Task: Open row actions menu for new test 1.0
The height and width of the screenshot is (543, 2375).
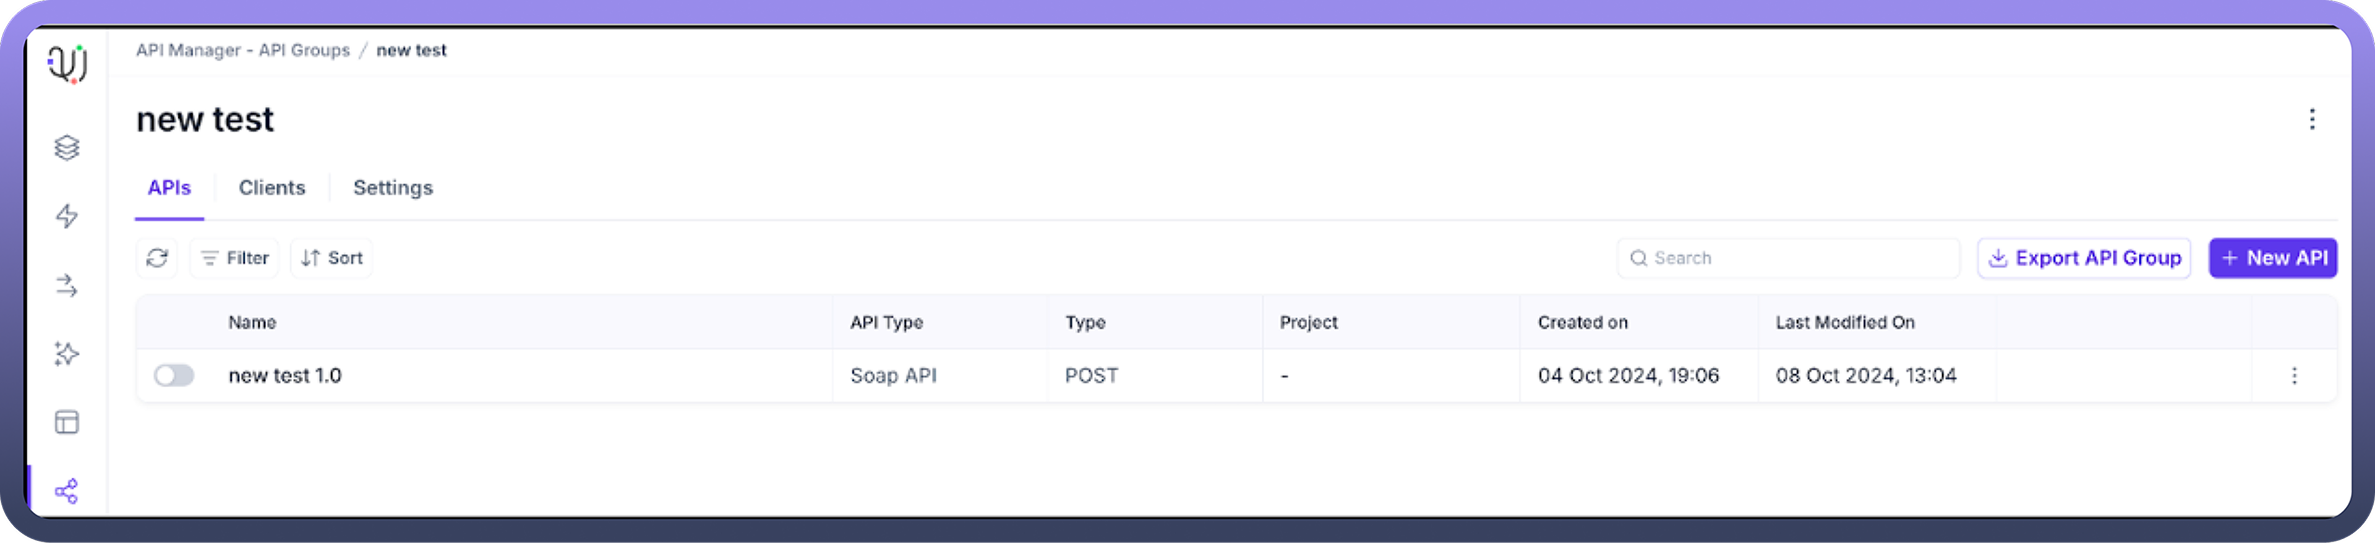Action: click(x=2294, y=375)
